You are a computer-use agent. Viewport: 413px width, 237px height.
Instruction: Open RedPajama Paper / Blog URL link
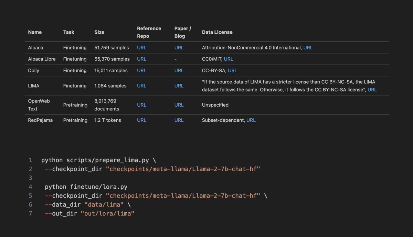[179, 120]
